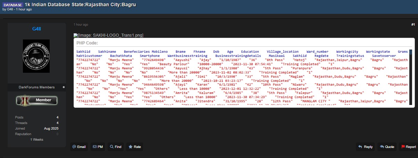
Task: Open the #1 post permalink
Action: (x=413, y=25)
